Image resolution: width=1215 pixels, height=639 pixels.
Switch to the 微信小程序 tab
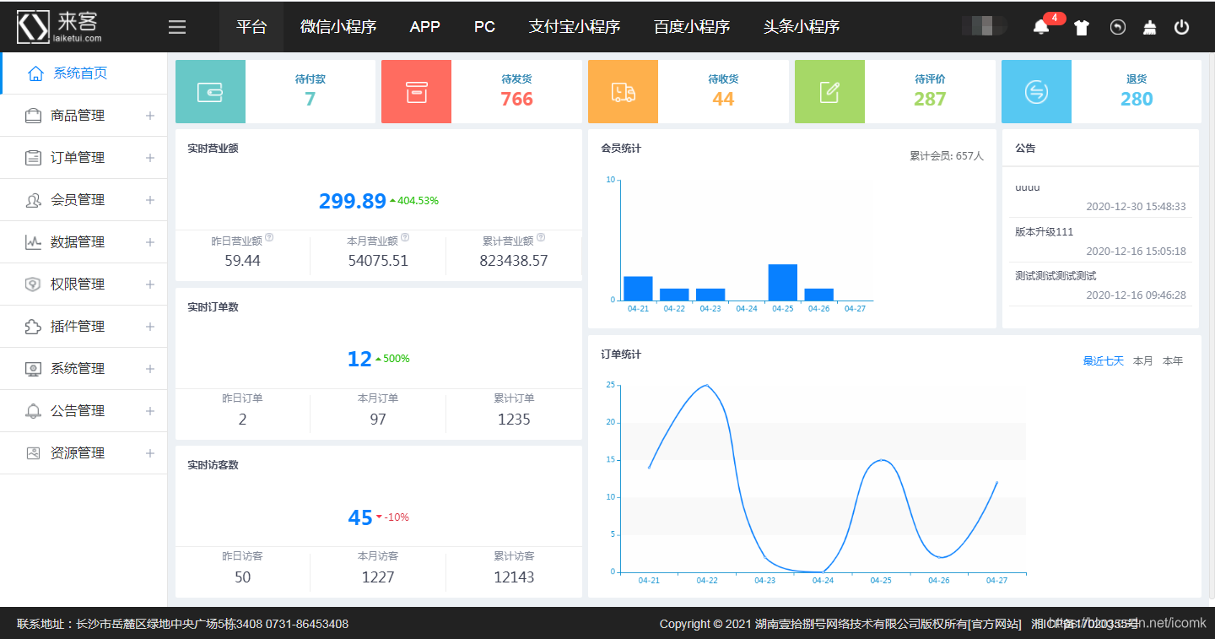[338, 27]
